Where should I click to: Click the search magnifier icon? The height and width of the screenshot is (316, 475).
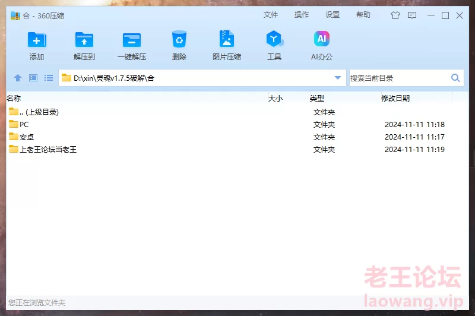tap(455, 78)
